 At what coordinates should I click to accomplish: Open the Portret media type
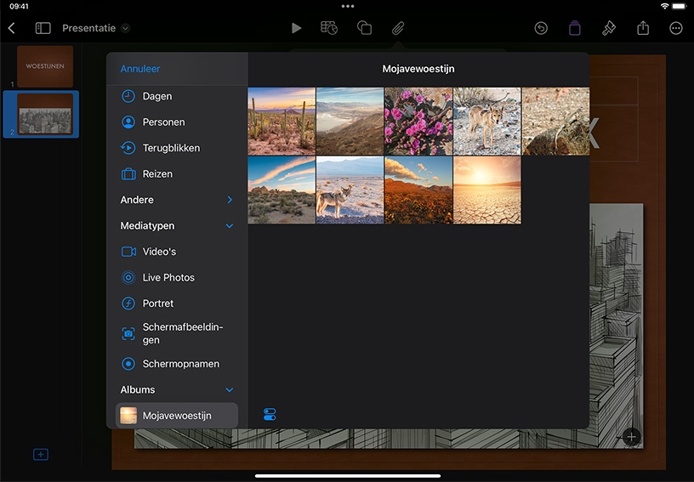coord(177,303)
